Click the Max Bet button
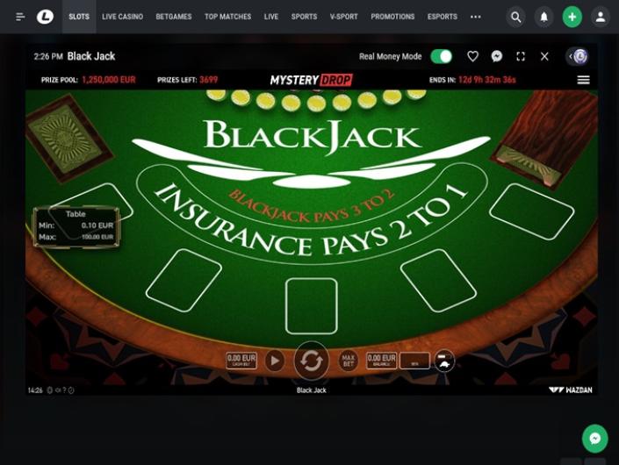619x465 pixels. point(349,361)
